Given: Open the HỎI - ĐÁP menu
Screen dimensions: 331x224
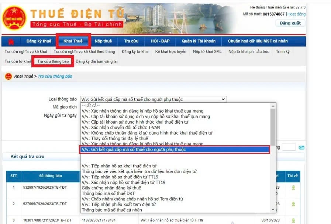Looking at the screenshot, I should pos(160,41).
